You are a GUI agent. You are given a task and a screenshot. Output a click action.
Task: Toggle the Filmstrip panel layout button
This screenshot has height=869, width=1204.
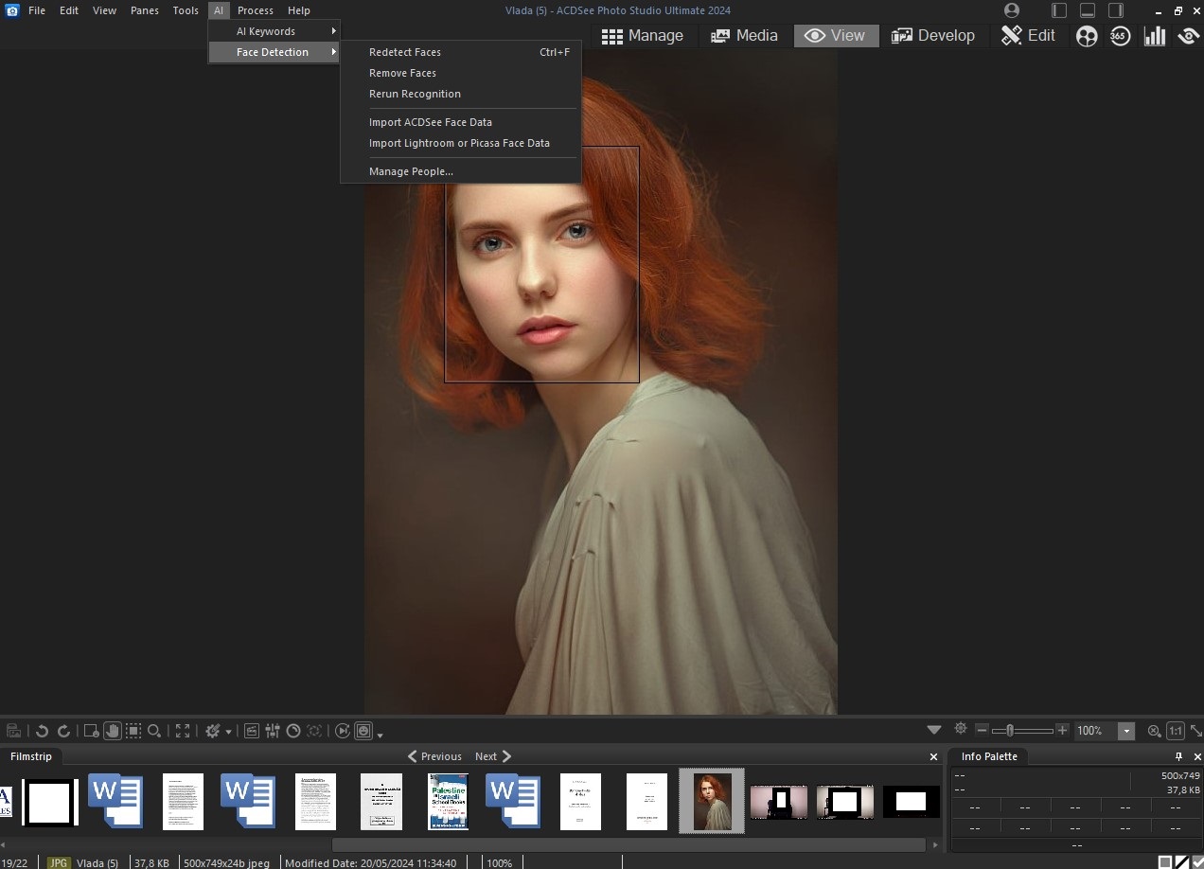[x=1087, y=10]
